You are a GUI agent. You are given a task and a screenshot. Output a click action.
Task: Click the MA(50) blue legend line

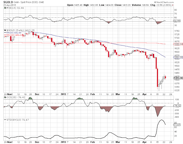(x=5, y=33)
